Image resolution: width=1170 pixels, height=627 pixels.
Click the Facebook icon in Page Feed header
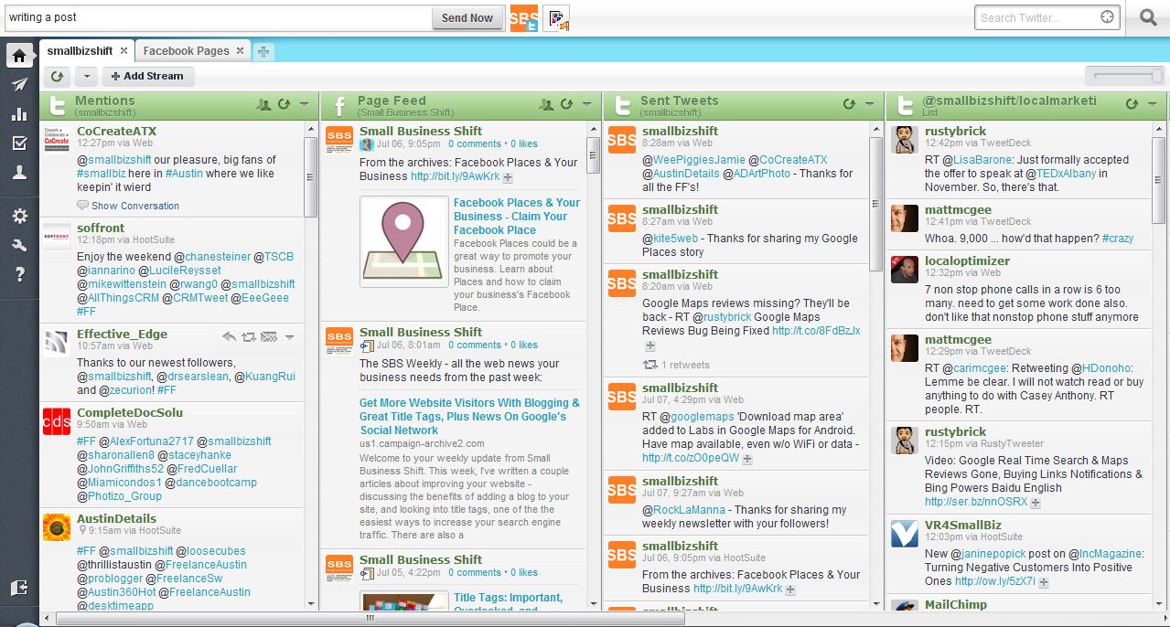click(339, 106)
